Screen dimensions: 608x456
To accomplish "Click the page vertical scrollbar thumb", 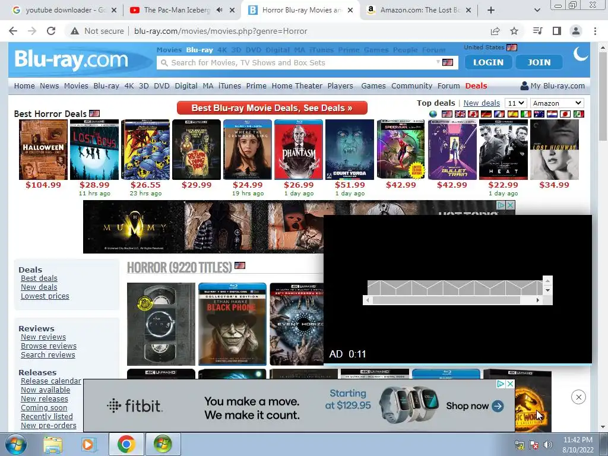I will pos(603,96).
